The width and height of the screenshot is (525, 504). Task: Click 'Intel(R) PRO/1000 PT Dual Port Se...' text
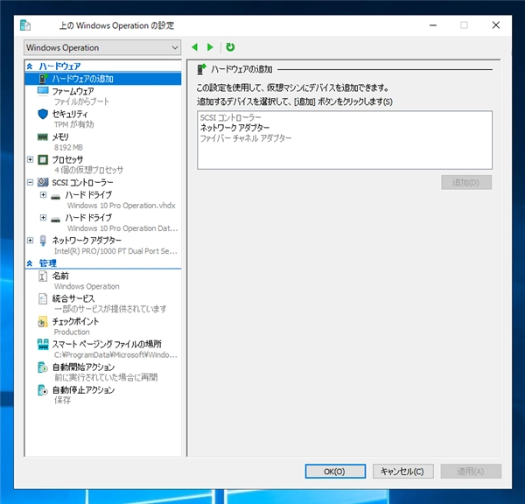click(115, 251)
